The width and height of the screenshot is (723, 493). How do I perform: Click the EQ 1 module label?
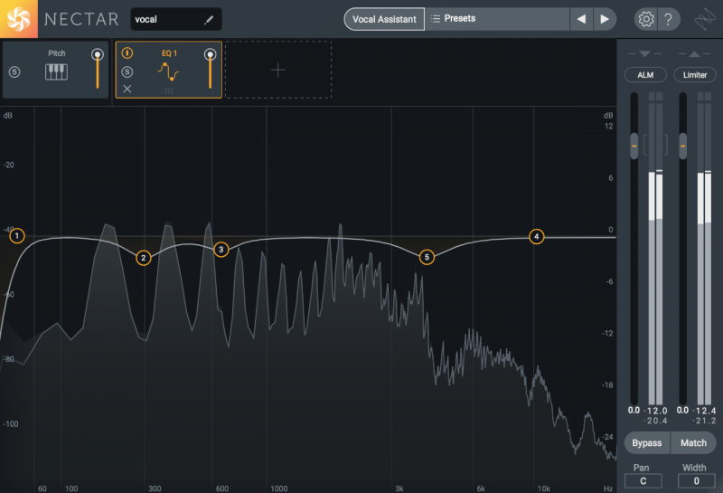tap(169, 53)
